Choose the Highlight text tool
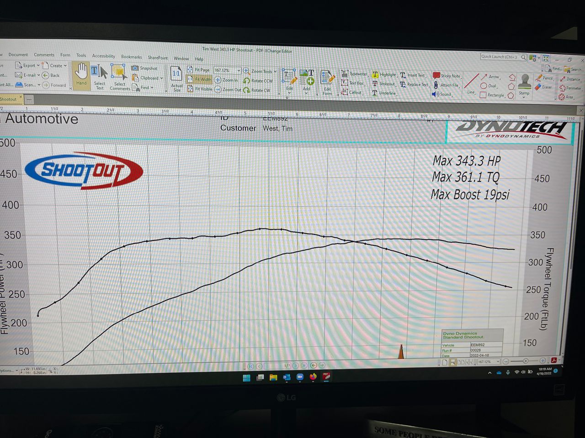Image resolution: width=585 pixels, height=438 pixels. point(384,75)
